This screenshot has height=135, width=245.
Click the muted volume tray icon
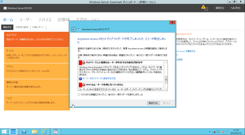pyautogui.click(x=222, y=132)
